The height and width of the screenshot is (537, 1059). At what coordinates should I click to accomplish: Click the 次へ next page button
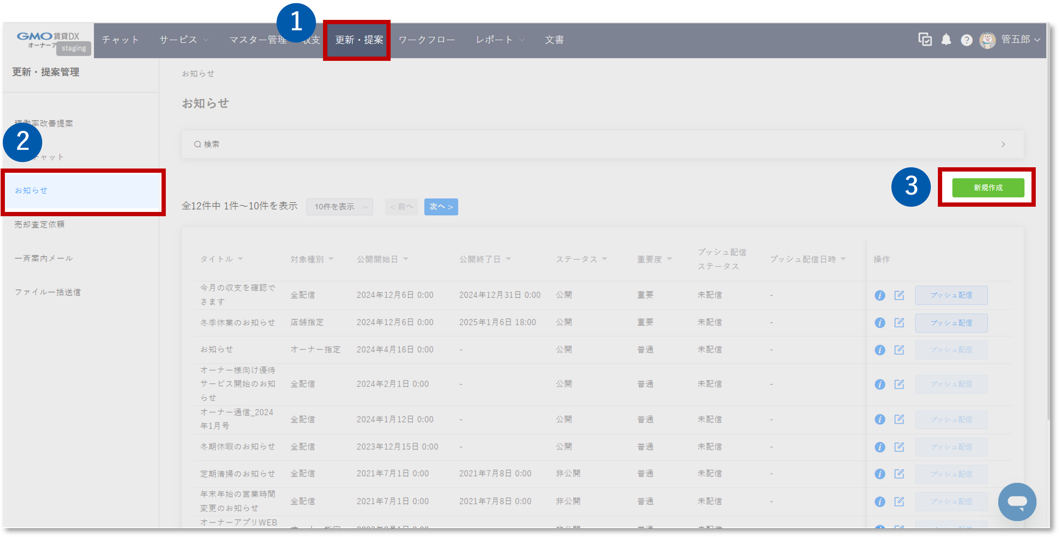click(441, 207)
